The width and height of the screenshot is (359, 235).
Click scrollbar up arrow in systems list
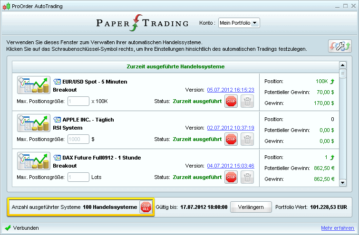[x=342, y=65]
